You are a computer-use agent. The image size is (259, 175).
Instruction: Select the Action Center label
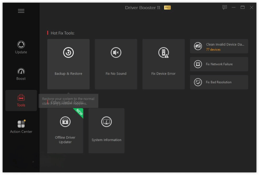pyautogui.click(x=21, y=132)
